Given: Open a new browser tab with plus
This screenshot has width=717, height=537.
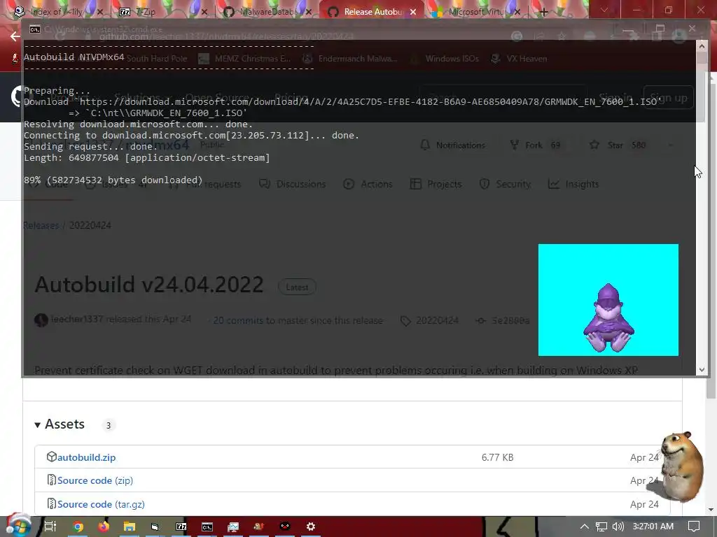Looking at the screenshot, I should tap(543, 12).
